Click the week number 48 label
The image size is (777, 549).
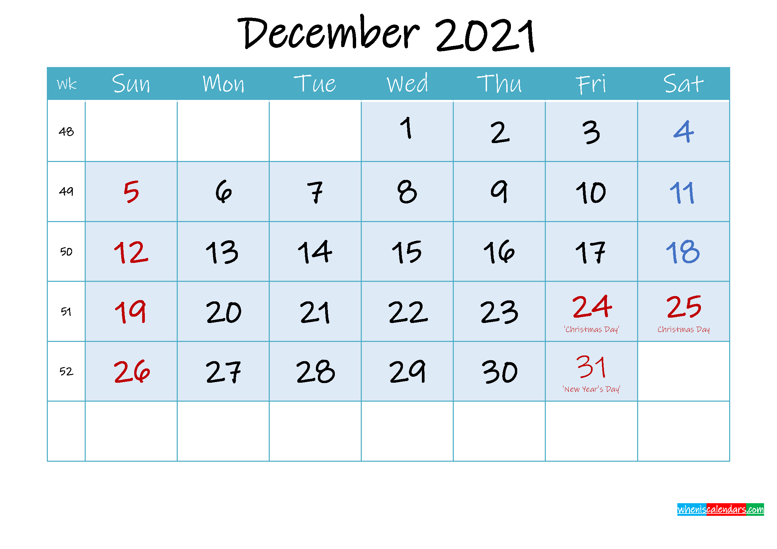(x=66, y=130)
